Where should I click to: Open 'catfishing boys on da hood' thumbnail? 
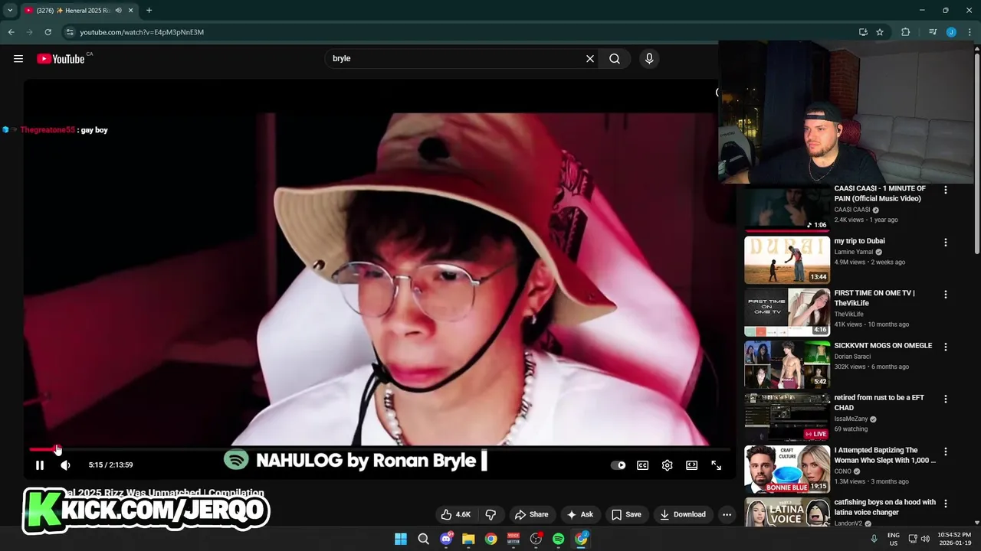click(787, 513)
